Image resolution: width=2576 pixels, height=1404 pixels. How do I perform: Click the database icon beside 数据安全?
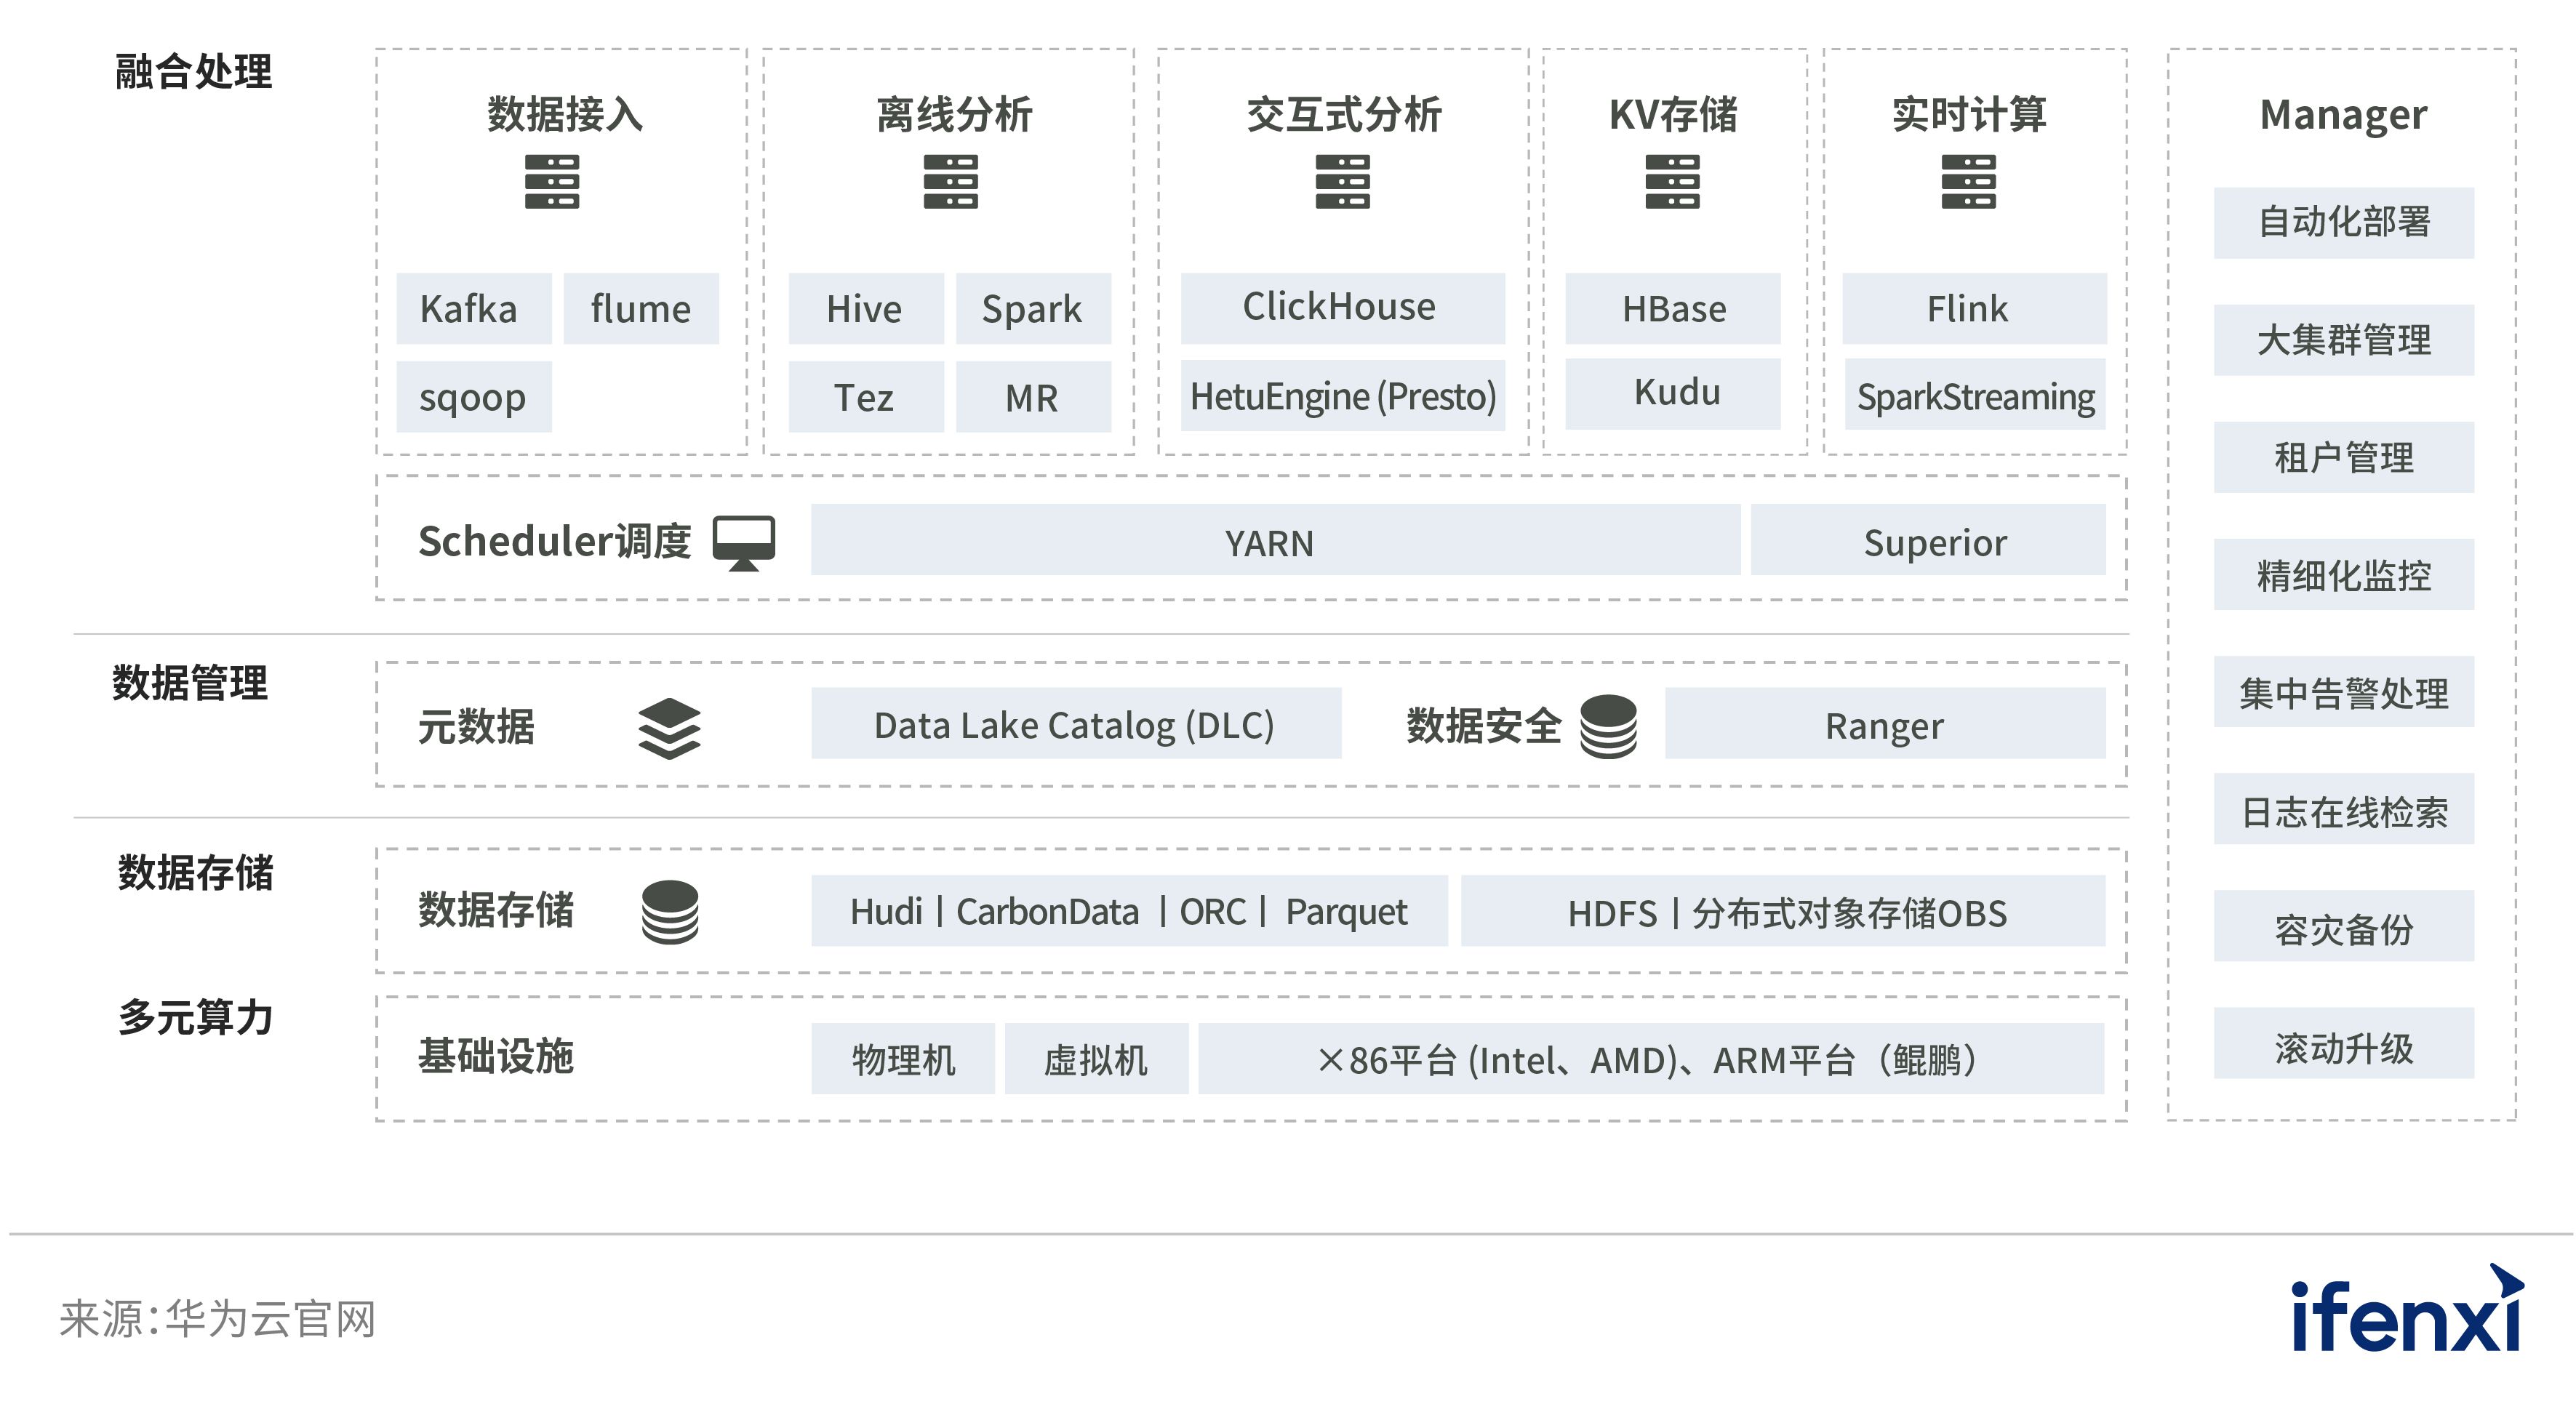coord(1608,726)
